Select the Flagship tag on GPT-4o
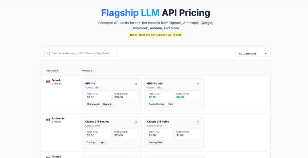Screen dimensions: 308x158 [108, 104]
